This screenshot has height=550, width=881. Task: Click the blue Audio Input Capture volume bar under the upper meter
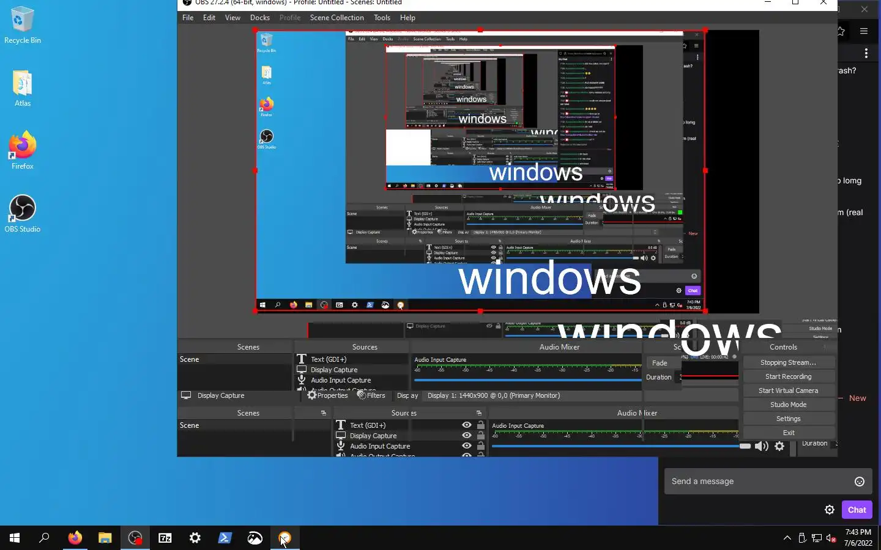(527, 380)
